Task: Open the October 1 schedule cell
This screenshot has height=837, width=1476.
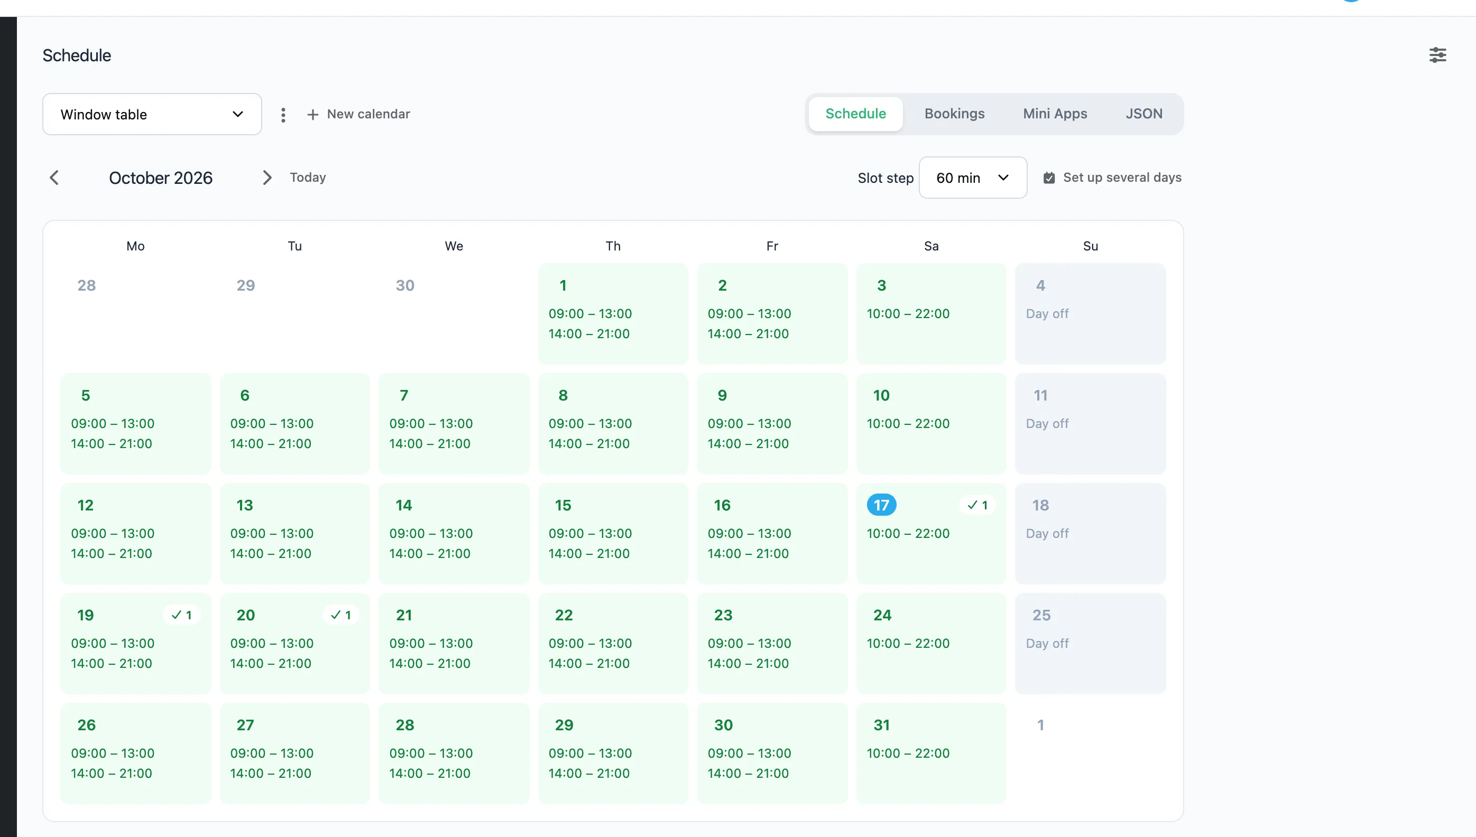Action: pyautogui.click(x=613, y=314)
